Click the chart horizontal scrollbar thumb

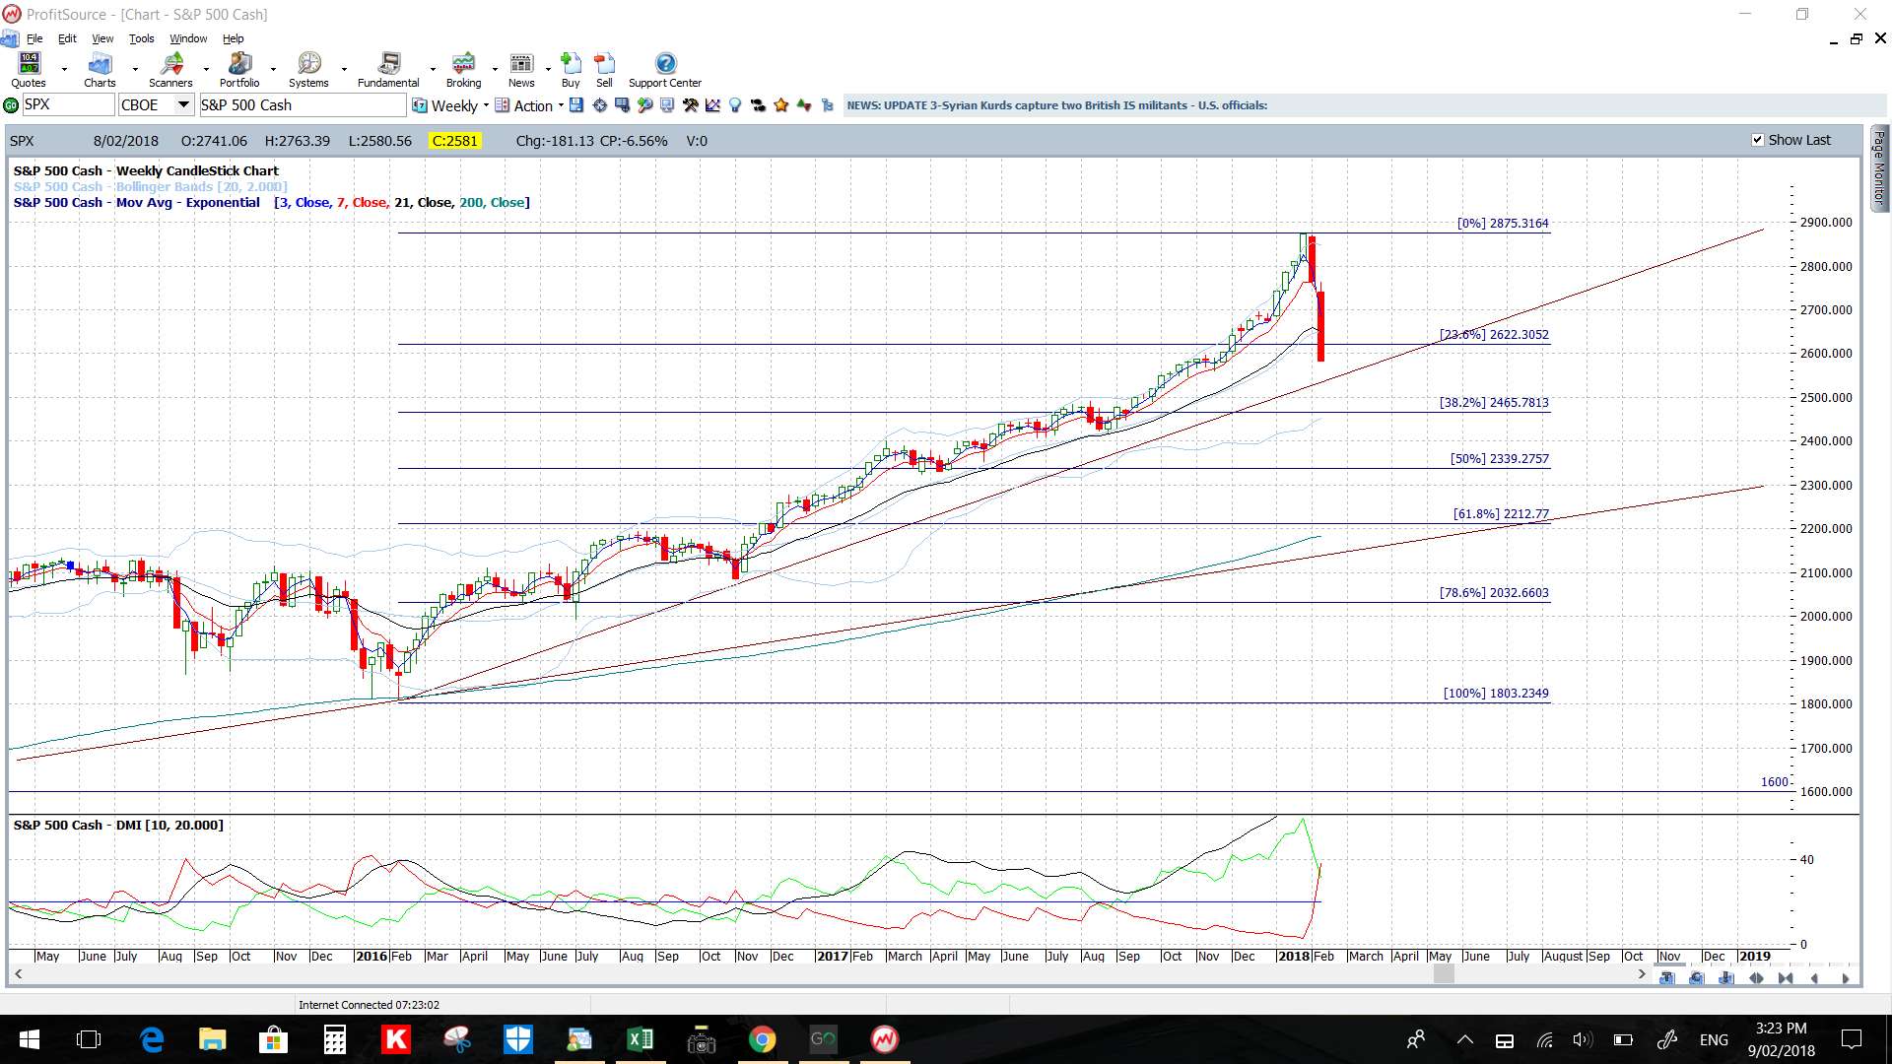pyautogui.click(x=1444, y=974)
